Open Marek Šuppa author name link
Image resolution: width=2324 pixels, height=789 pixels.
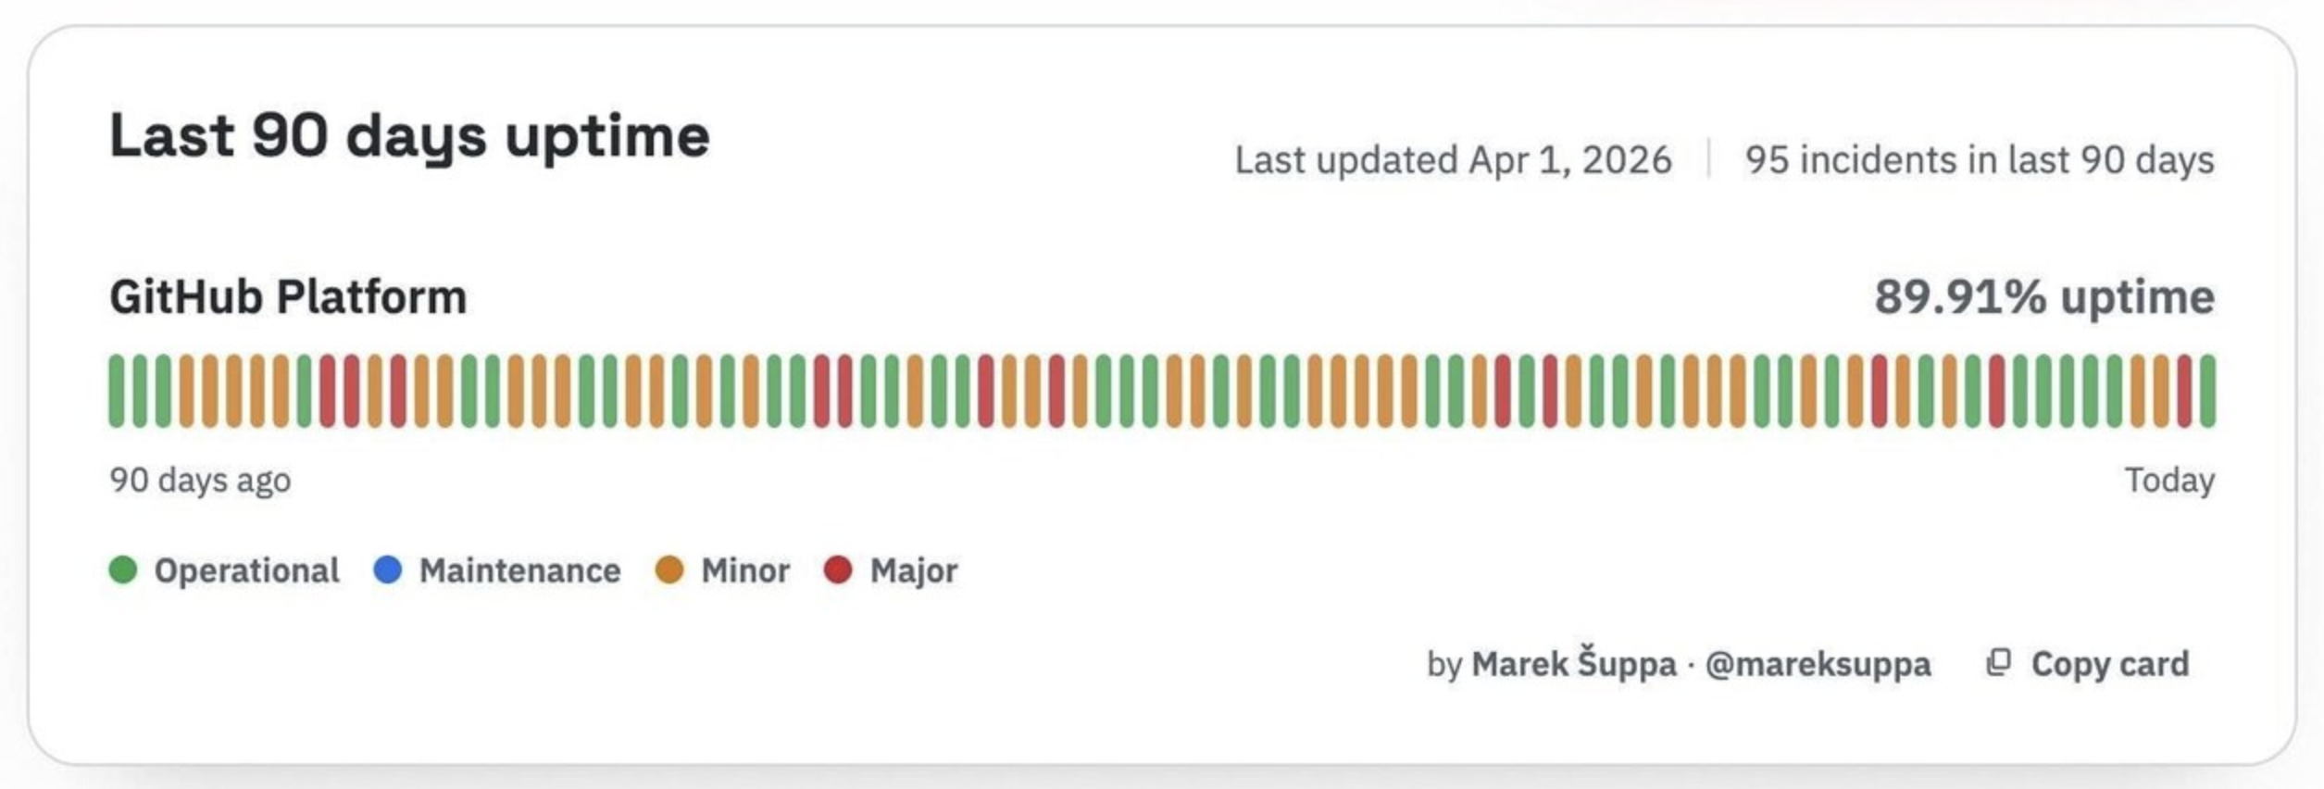pyautogui.click(x=1573, y=664)
